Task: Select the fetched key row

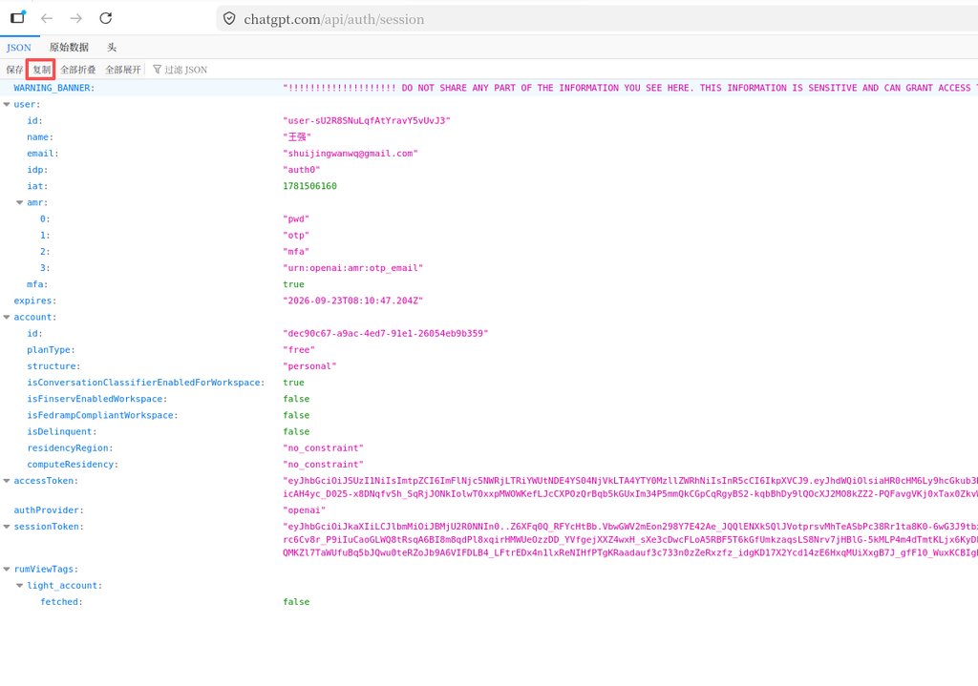Action: point(61,602)
